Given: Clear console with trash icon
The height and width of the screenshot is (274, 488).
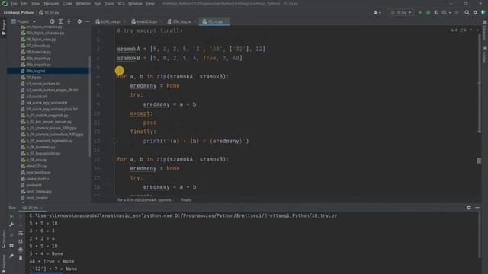Looking at the screenshot, I should 21,257.
